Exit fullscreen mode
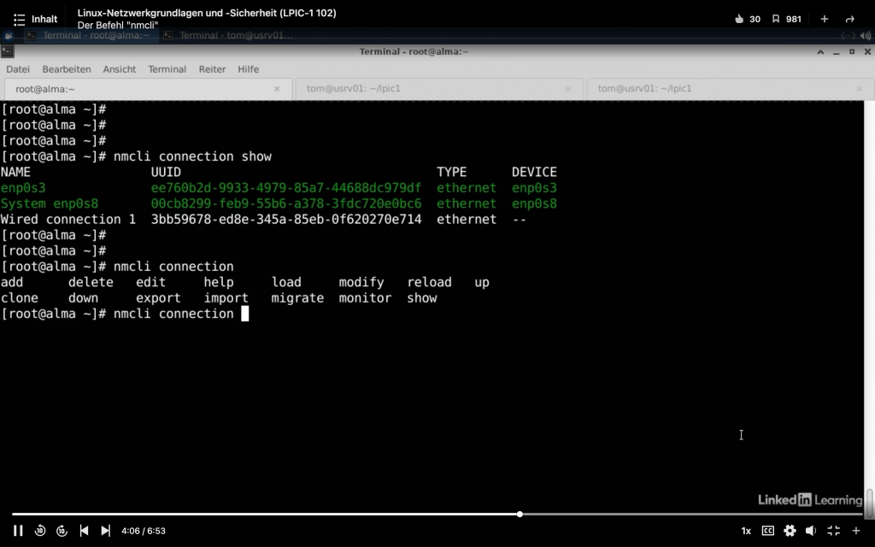The width and height of the screenshot is (875, 547). click(x=833, y=531)
